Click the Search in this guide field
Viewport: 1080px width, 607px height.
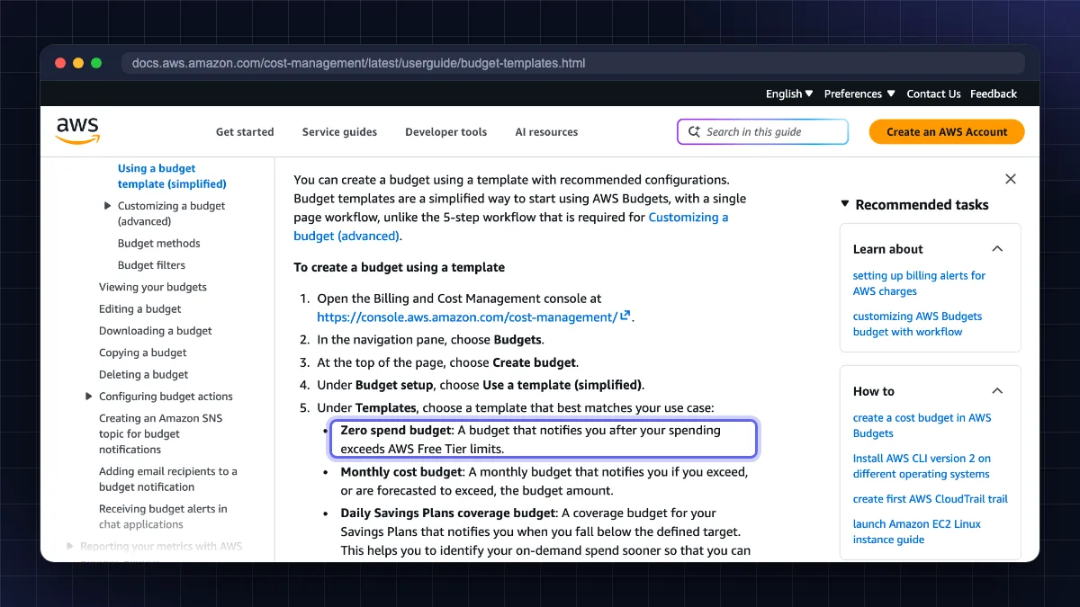(x=762, y=131)
